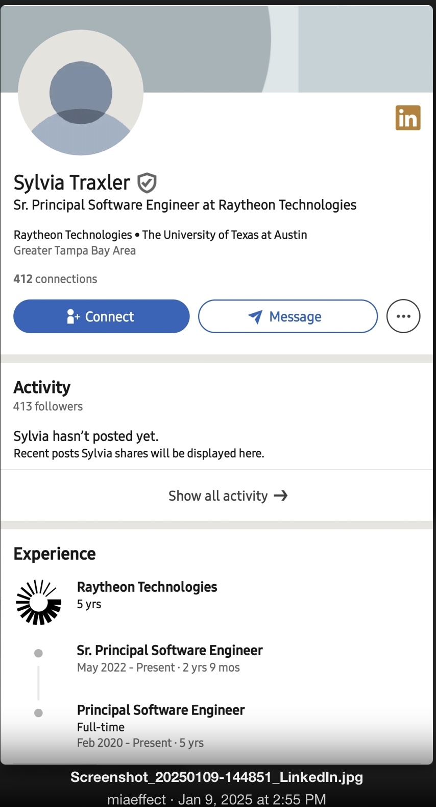Viewport: 436px width, 807px height.
Task: Click the Show all activity text
Action: [218, 496]
